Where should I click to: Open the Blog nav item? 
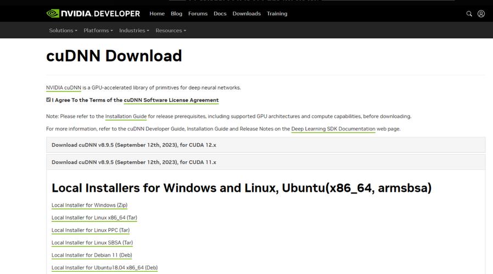click(176, 14)
